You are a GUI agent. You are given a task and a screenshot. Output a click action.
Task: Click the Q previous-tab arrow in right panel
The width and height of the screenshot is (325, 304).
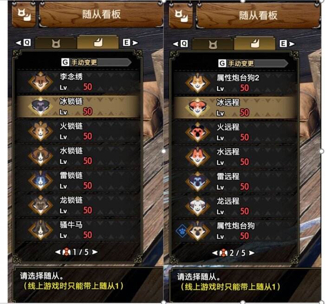(180, 44)
